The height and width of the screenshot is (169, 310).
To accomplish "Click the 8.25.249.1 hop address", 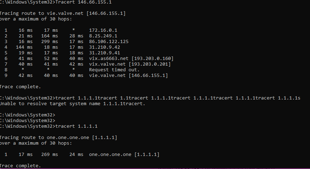I will [103, 36].
